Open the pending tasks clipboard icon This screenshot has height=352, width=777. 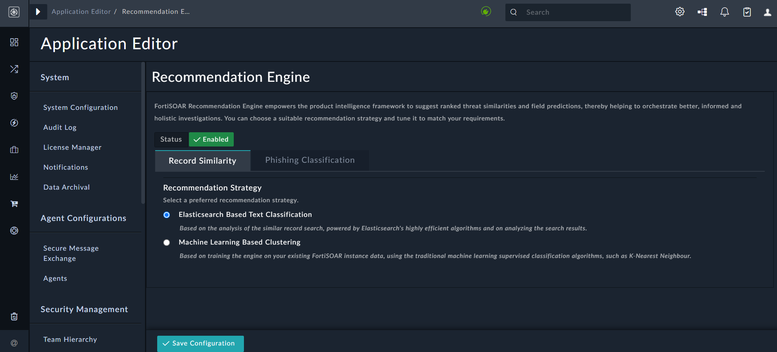tap(747, 12)
